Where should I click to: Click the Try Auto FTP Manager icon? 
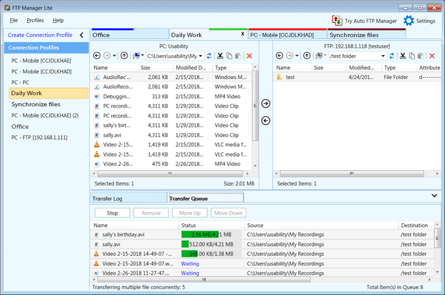click(x=337, y=20)
